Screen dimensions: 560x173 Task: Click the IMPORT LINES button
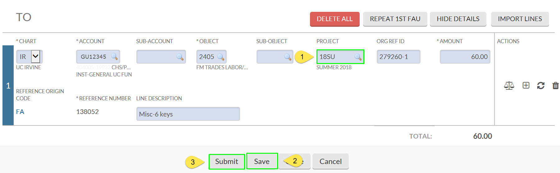point(520,19)
